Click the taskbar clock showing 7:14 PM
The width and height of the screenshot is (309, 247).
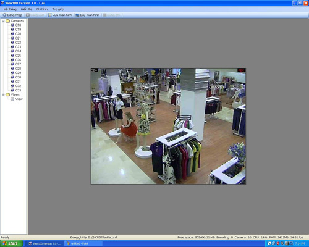coord(300,243)
